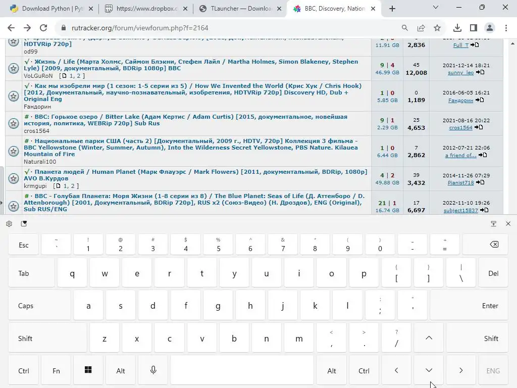Screen dimensions: 517x388
Task: Tap the Tab key
Action: click(31, 273)
